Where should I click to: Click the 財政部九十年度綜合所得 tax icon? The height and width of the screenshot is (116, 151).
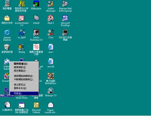tap(22, 3)
